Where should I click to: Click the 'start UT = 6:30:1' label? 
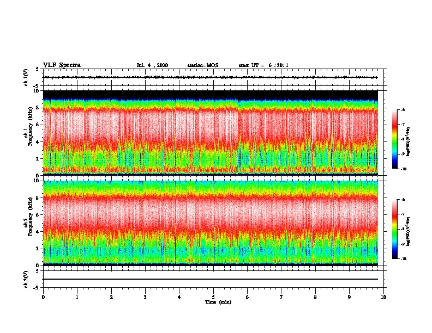point(263,65)
